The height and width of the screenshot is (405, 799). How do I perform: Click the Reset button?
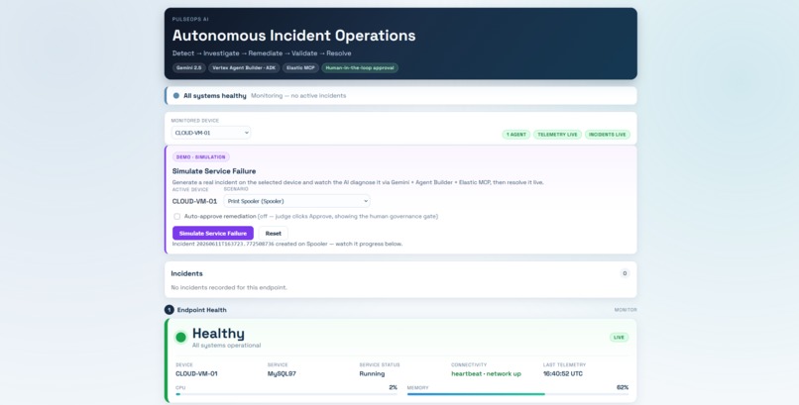pos(274,233)
